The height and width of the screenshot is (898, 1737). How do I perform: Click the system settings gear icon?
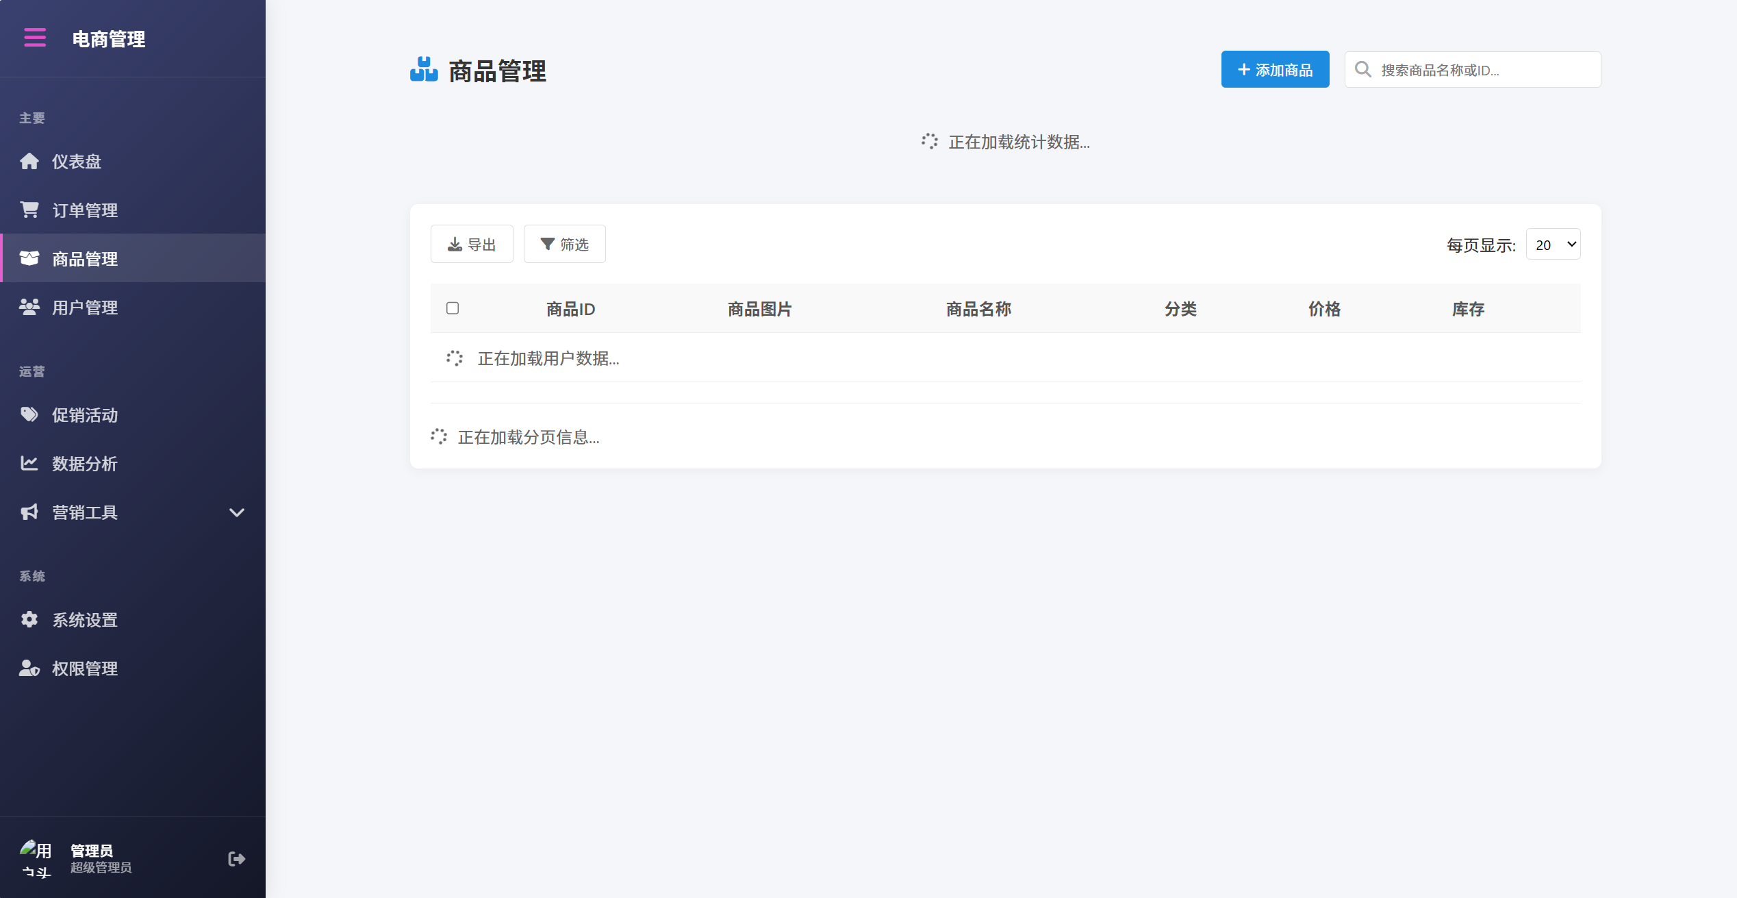(29, 619)
